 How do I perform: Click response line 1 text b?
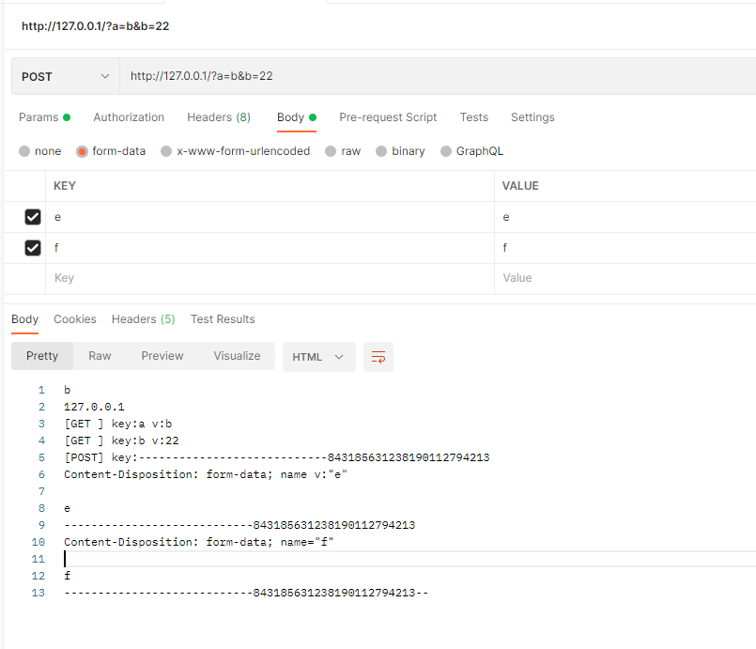(x=67, y=390)
